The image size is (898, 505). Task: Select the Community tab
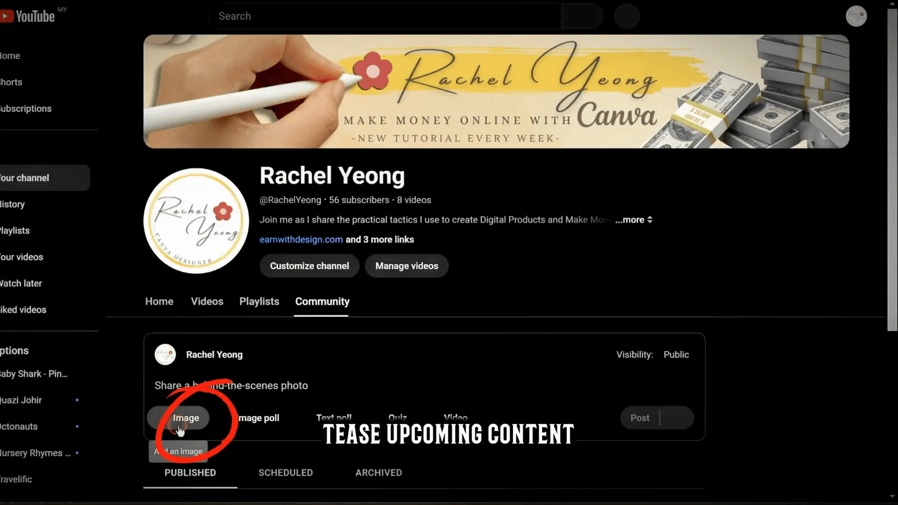click(x=322, y=302)
